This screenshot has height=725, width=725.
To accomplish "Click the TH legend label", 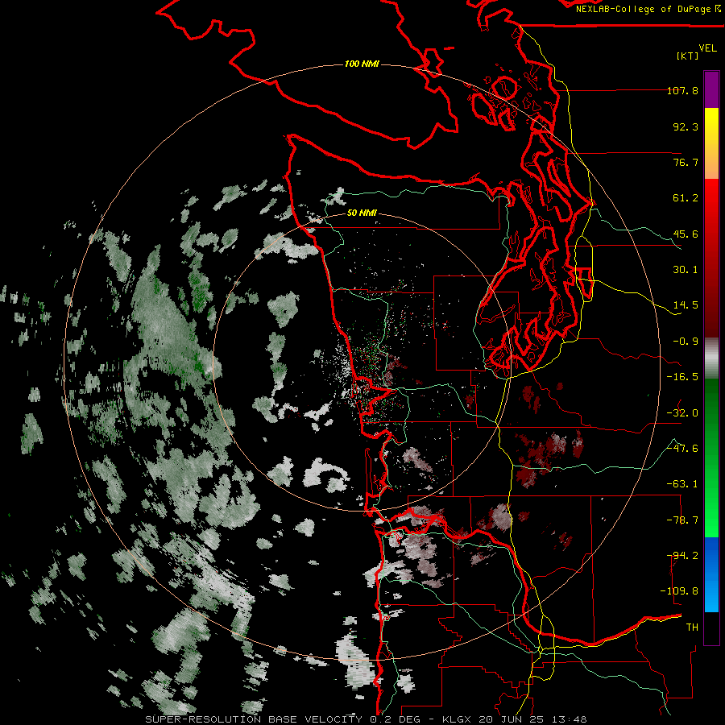I will (692, 628).
